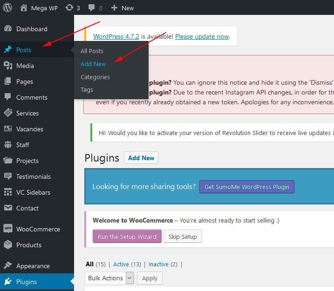Click the Comments speech bubble sidebar icon
The width and height of the screenshot is (334, 291).
tap(8, 97)
